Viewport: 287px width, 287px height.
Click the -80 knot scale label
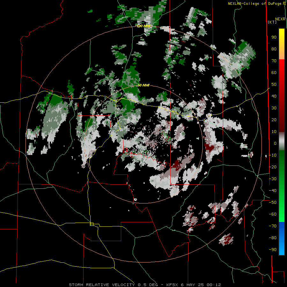[273, 238]
